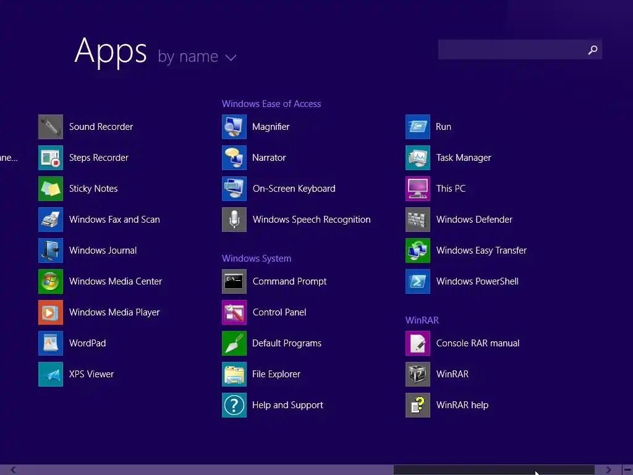Click the 'Windows Fax and Scan' label
Image resolution: width=633 pixels, height=475 pixels.
[114, 220]
